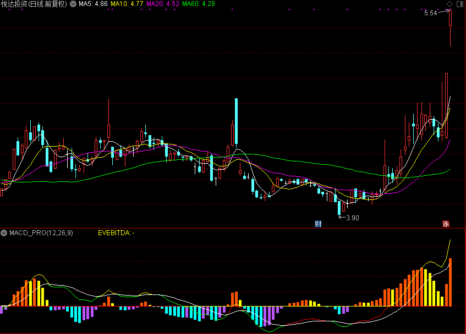Click the red 涨 marker icon
Screen dimensions: 466x334
pyautogui.click(x=446, y=224)
